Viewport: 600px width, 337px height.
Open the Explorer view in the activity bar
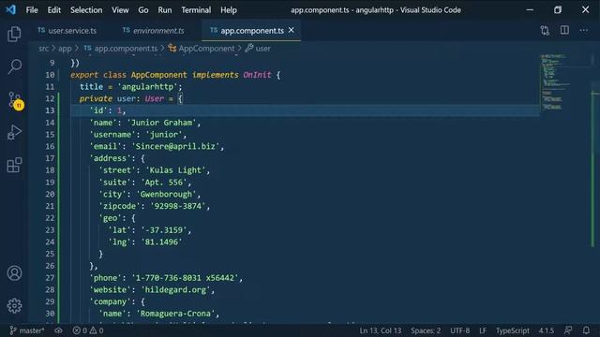click(x=14, y=35)
